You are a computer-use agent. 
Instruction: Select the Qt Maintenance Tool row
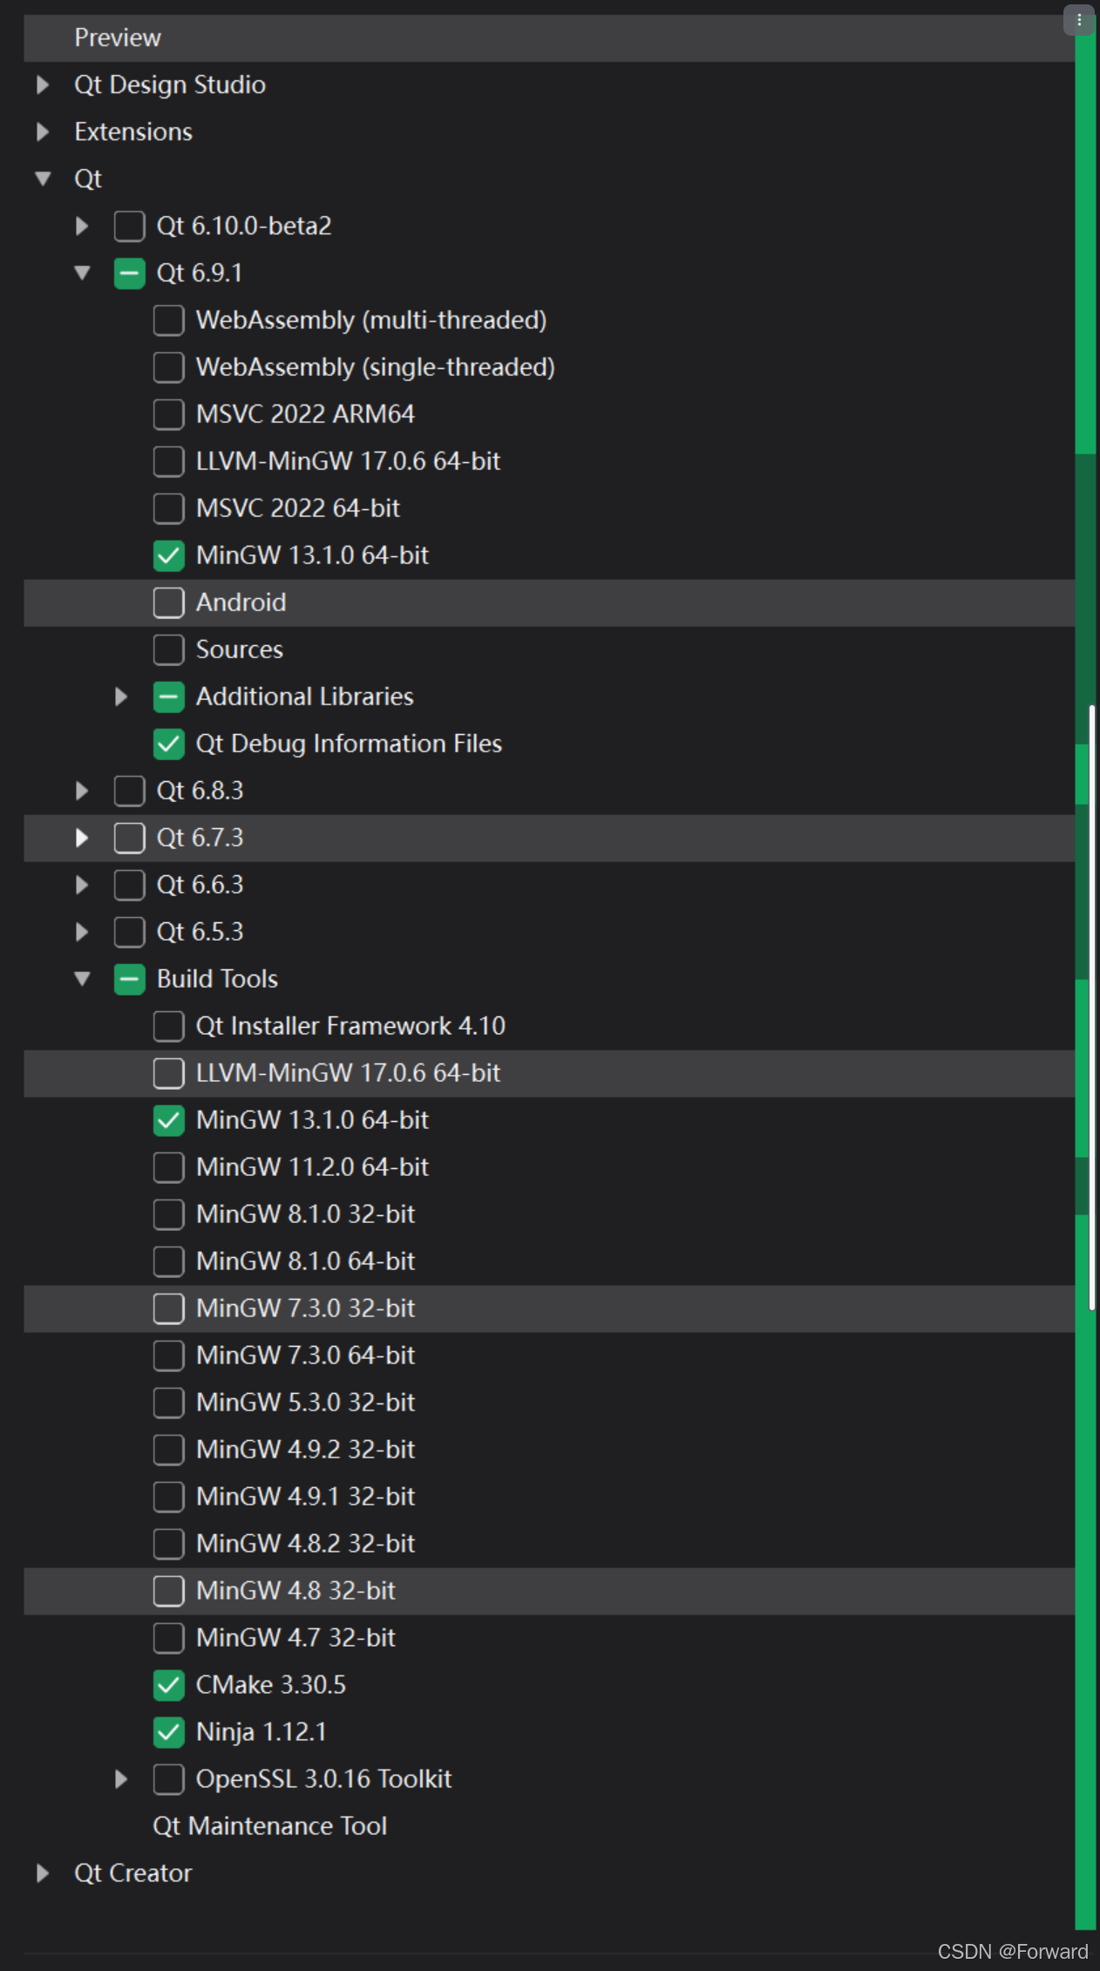[549, 1826]
